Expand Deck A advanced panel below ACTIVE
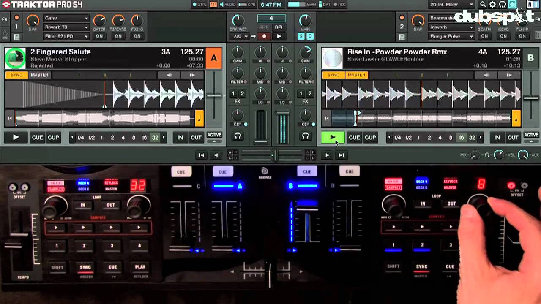541x304 pixels. point(214,141)
